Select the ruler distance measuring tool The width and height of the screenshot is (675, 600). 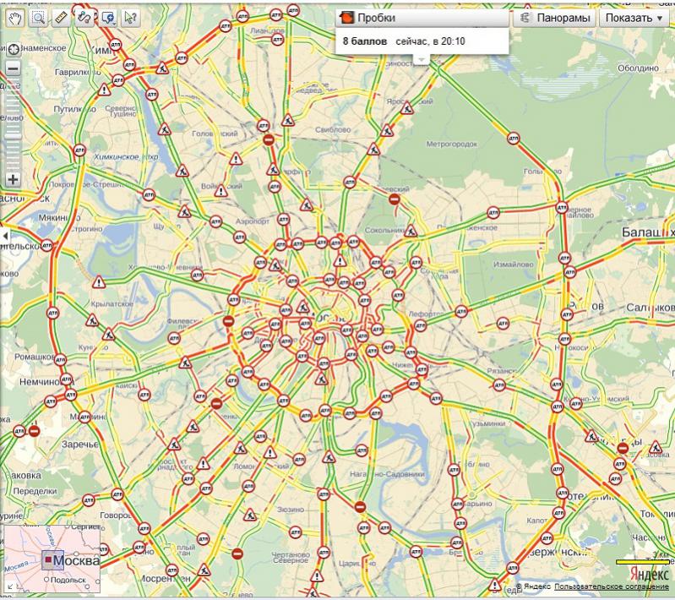[61, 17]
